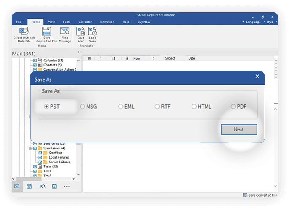This screenshot has width=295, height=219.
Task: Uncheck the Calendar (21) folder checkbox
Action: pos(35,60)
